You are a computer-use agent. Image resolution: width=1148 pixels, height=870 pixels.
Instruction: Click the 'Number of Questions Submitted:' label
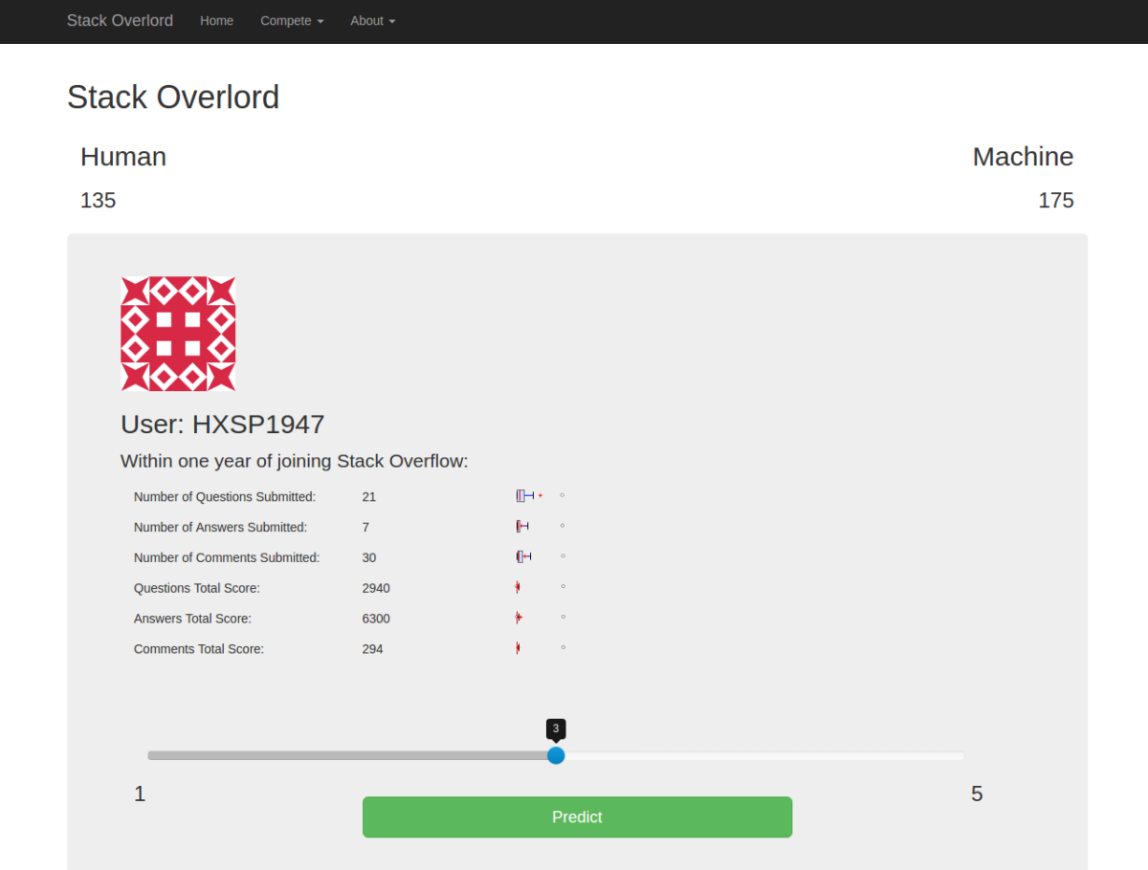coord(225,497)
